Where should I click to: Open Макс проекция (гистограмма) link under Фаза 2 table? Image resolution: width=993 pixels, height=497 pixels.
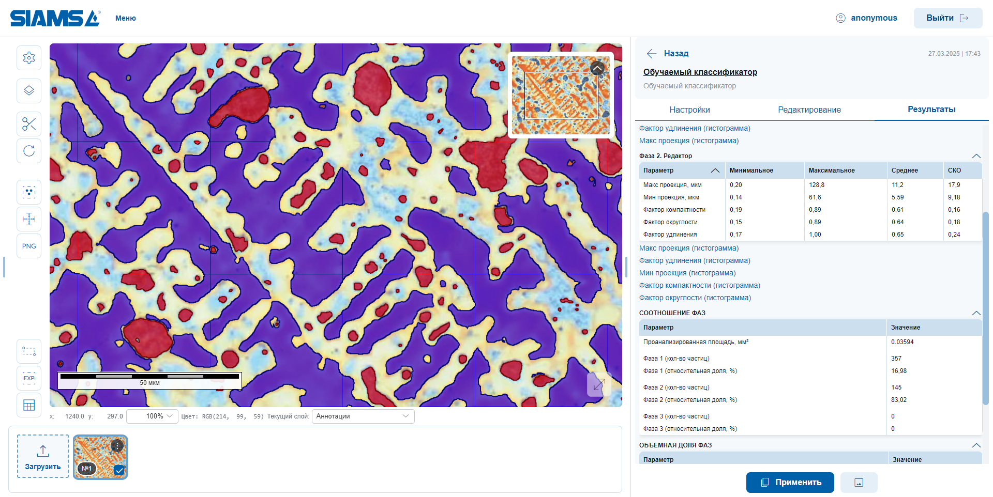pos(689,248)
